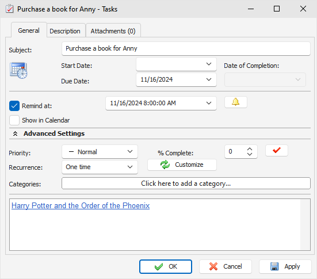Open the Start Date dropdown
The height and width of the screenshot is (279, 317).
pyautogui.click(x=209, y=64)
